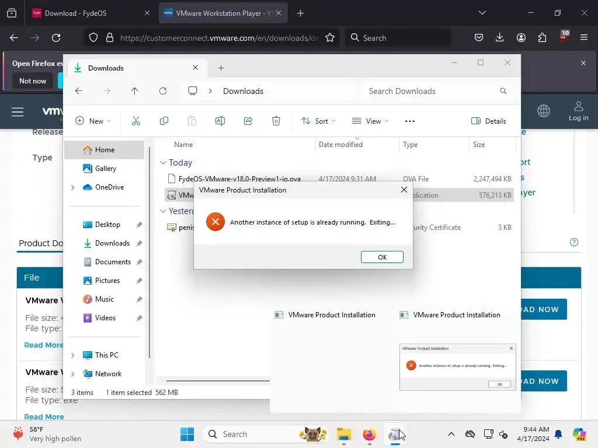Click Not now in Firefox prompt
This screenshot has height=448, width=598.
click(x=33, y=80)
